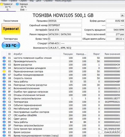Image resolution: width=125 pixels, height=137 pixels.
Task: Click raw value 00000000000D
Action: click(112, 105)
